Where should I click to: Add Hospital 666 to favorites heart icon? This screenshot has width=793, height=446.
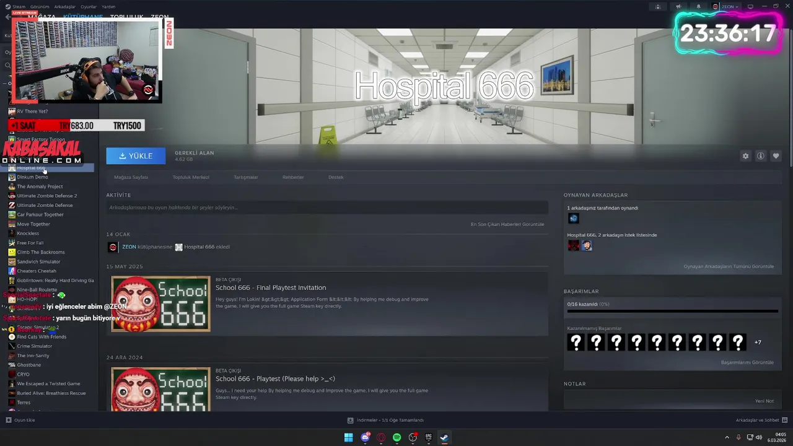(776, 156)
